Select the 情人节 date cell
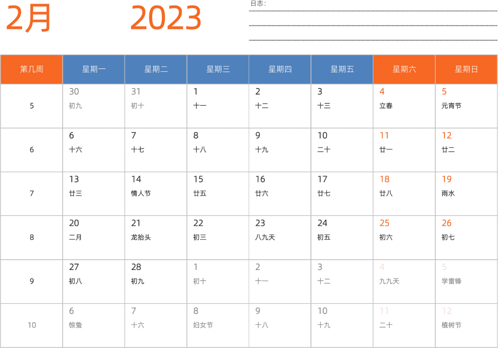 click(x=156, y=194)
